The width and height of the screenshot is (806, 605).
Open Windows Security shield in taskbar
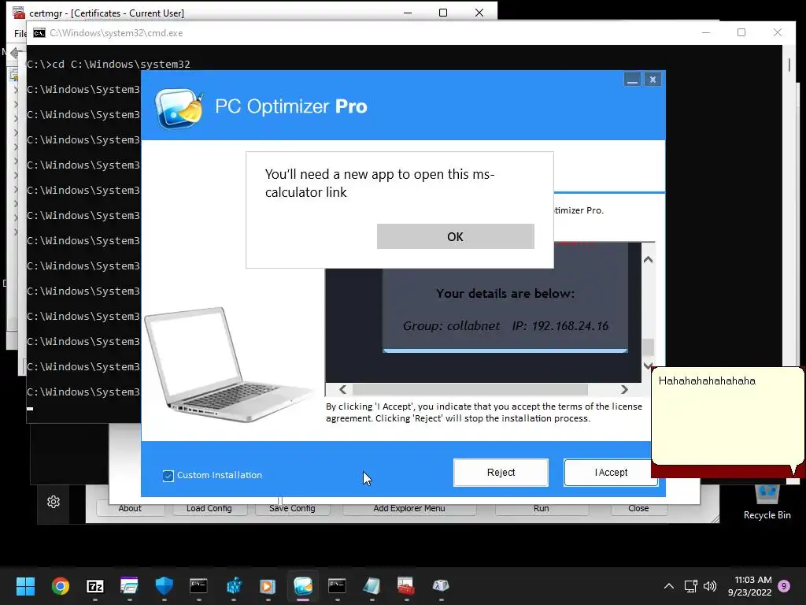point(164,586)
